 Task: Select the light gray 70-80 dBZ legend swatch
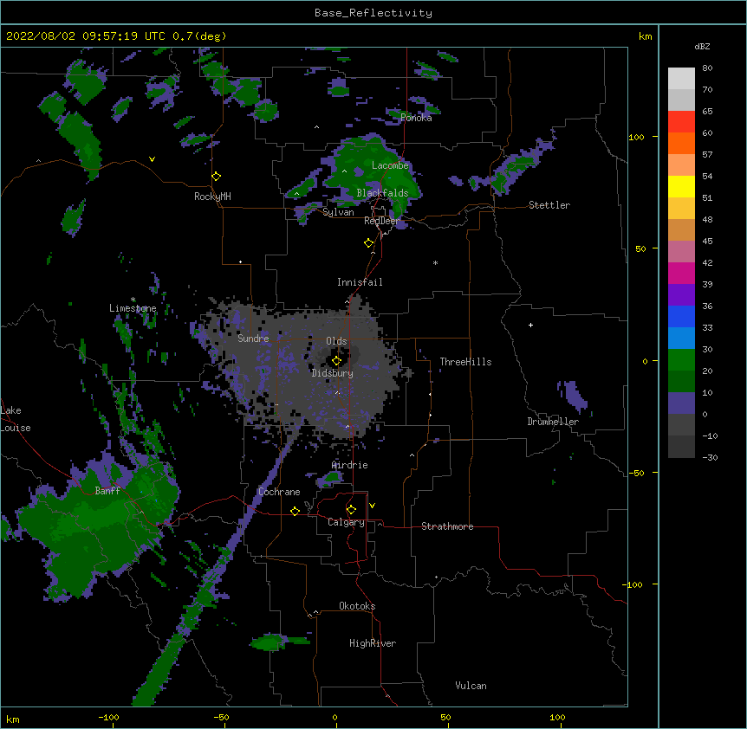pos(681,79)
